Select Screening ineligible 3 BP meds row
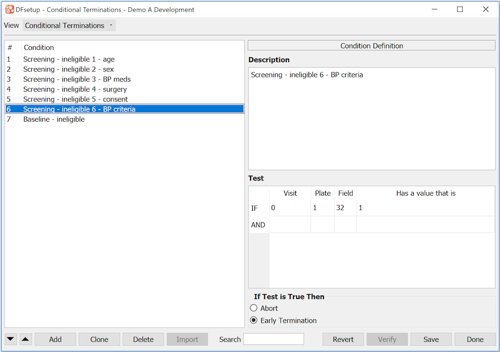The height and width of the screenshot is (352, 500). point(77,80)
